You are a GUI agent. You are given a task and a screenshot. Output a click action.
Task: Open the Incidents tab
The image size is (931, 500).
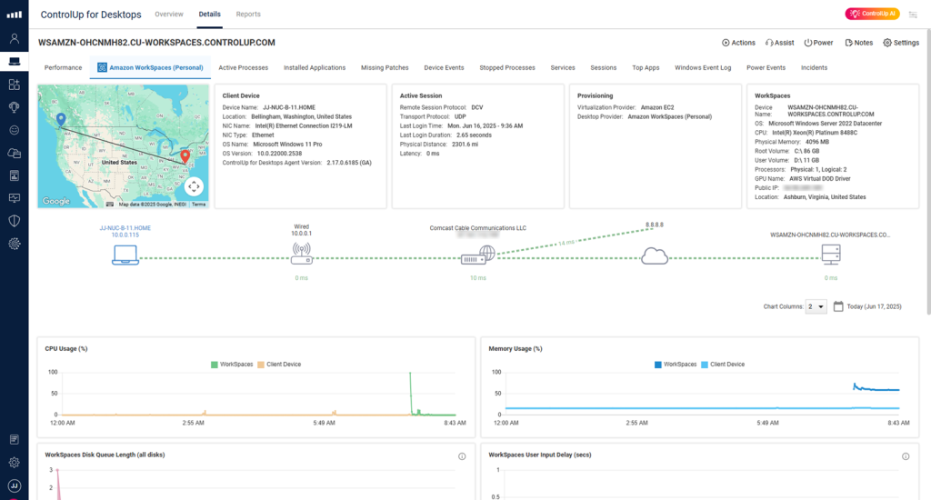[814, 67]
